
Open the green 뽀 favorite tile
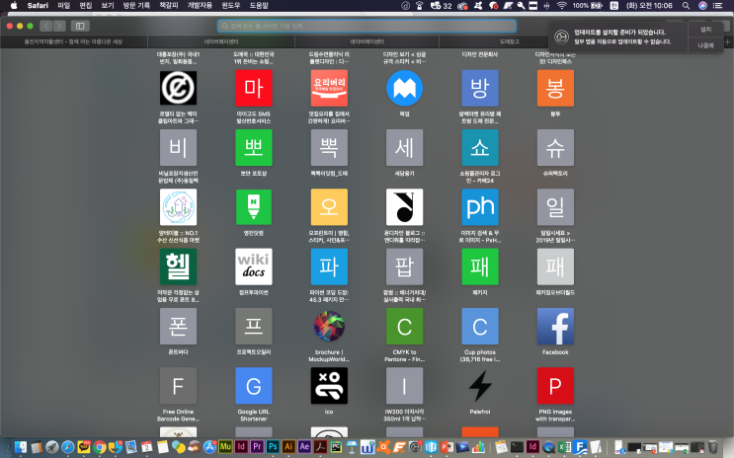(253, 147)
